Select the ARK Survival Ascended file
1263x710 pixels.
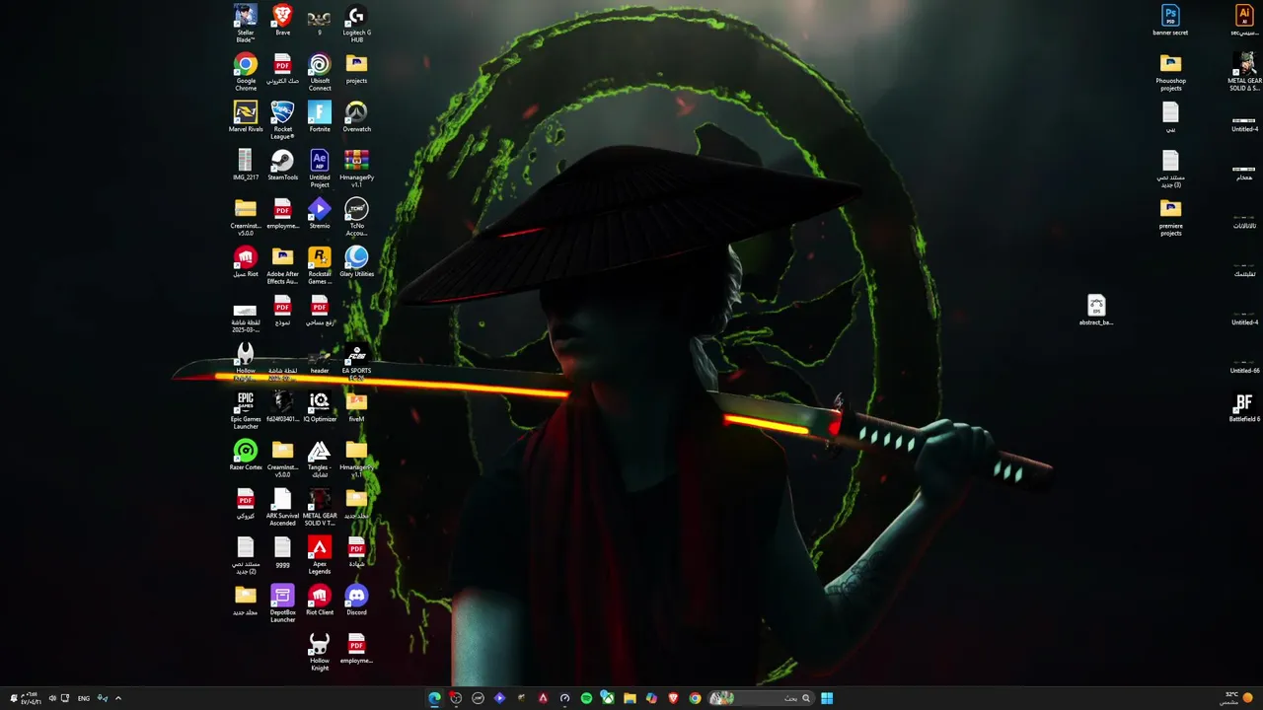(282, 506)
